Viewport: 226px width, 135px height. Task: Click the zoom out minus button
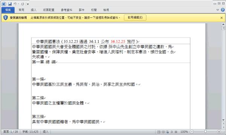pos(192,132)
